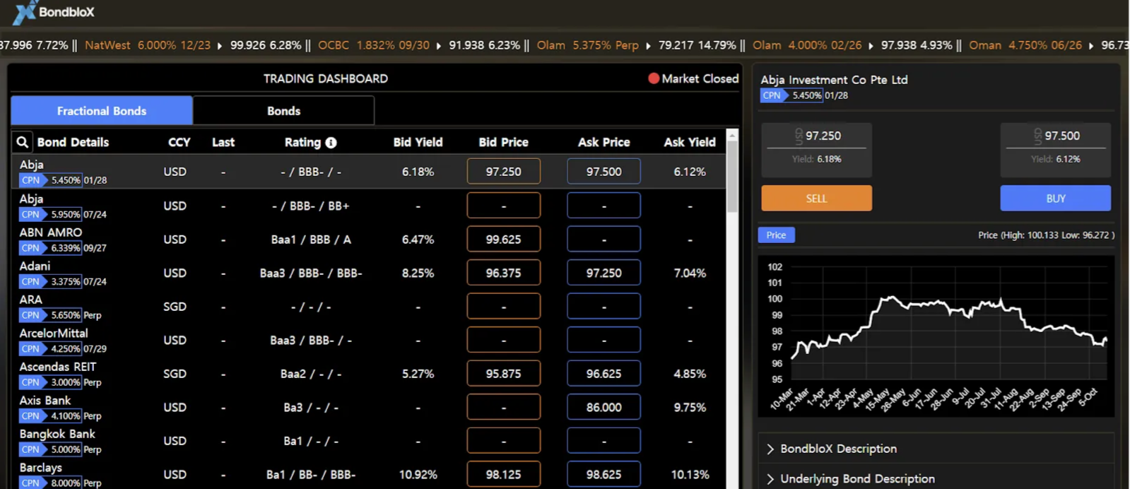Click ABN AMRO rating Baa1 / BBB / A

pyautogui.click(x=310, y=240)
